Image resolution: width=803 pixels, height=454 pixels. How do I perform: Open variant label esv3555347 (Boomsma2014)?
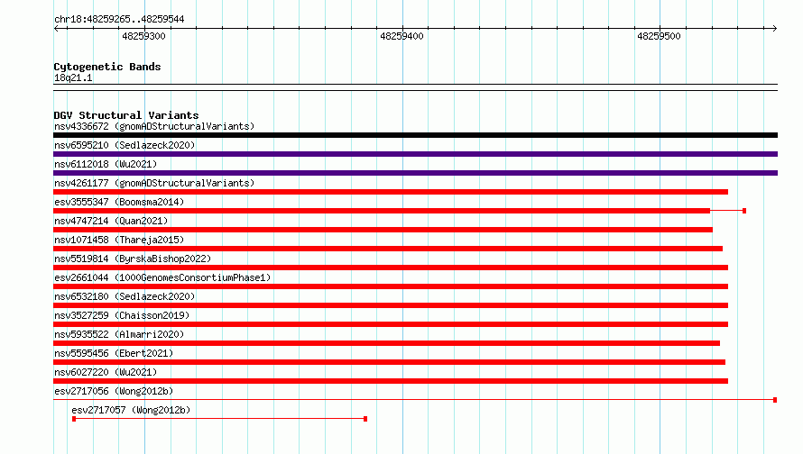tap(119, 202)
